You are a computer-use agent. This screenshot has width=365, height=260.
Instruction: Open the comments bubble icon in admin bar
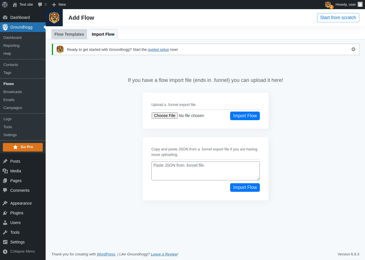[40, 5]
